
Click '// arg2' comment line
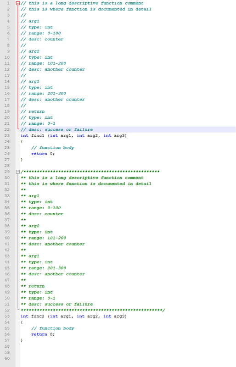(30, 51)
